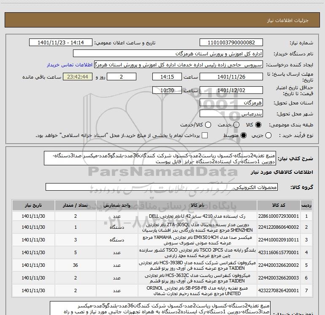Click the ZTA-305QL camera item name
This screenshot has width=325, height=315.
click(198, 227)
